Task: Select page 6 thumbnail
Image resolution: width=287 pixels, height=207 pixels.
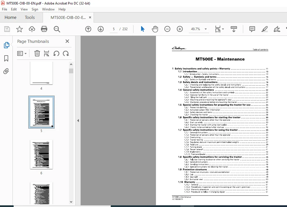Action: click(x=41, y=155)
